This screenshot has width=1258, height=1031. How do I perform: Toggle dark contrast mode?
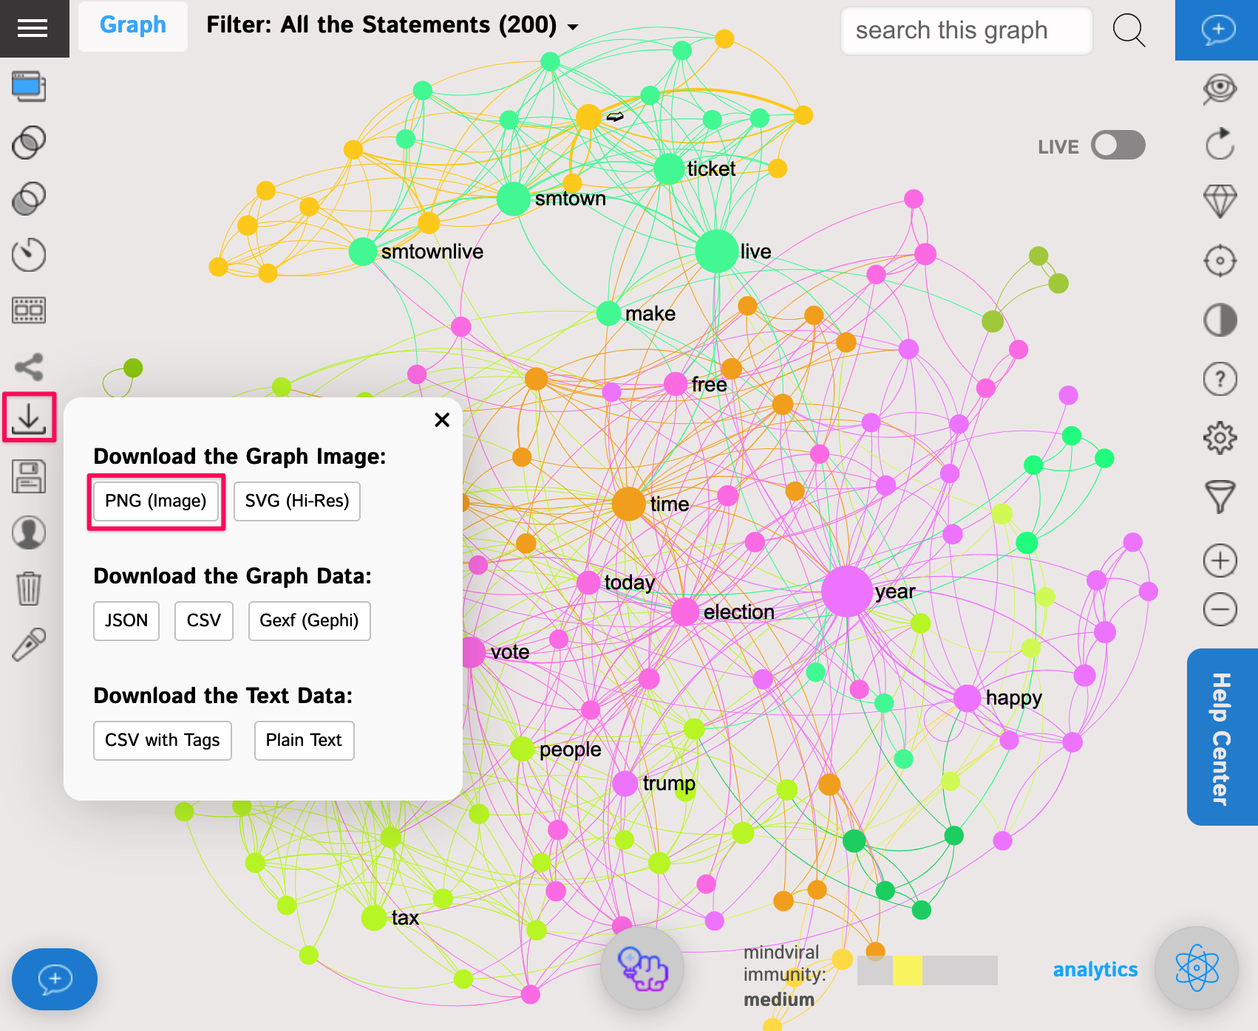pos(1220,320)
